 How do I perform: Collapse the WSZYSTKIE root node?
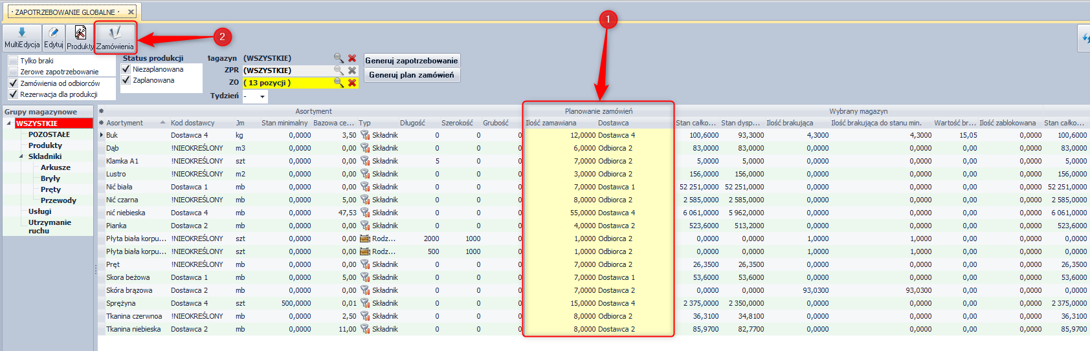tap(8, 123)
